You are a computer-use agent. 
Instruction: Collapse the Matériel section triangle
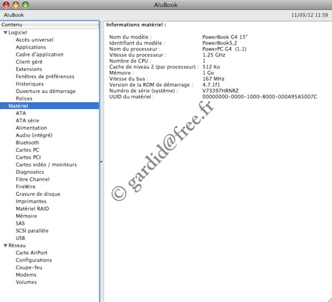[x=5, y=106]
